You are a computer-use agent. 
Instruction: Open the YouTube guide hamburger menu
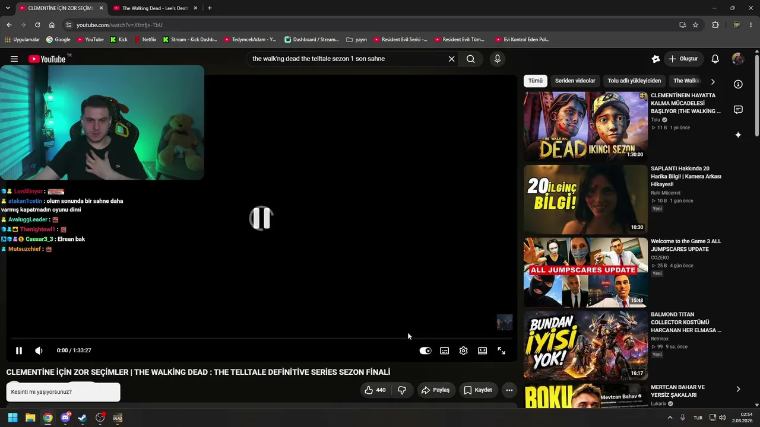[14, 59]
